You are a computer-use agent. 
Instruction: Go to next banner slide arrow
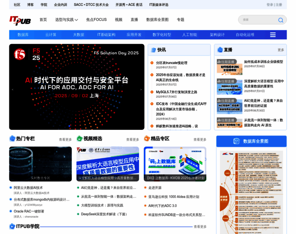click(x=141, y=90)
